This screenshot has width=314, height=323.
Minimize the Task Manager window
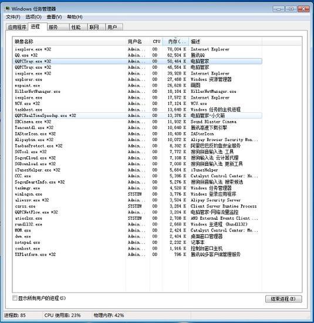tap(279, 9)
